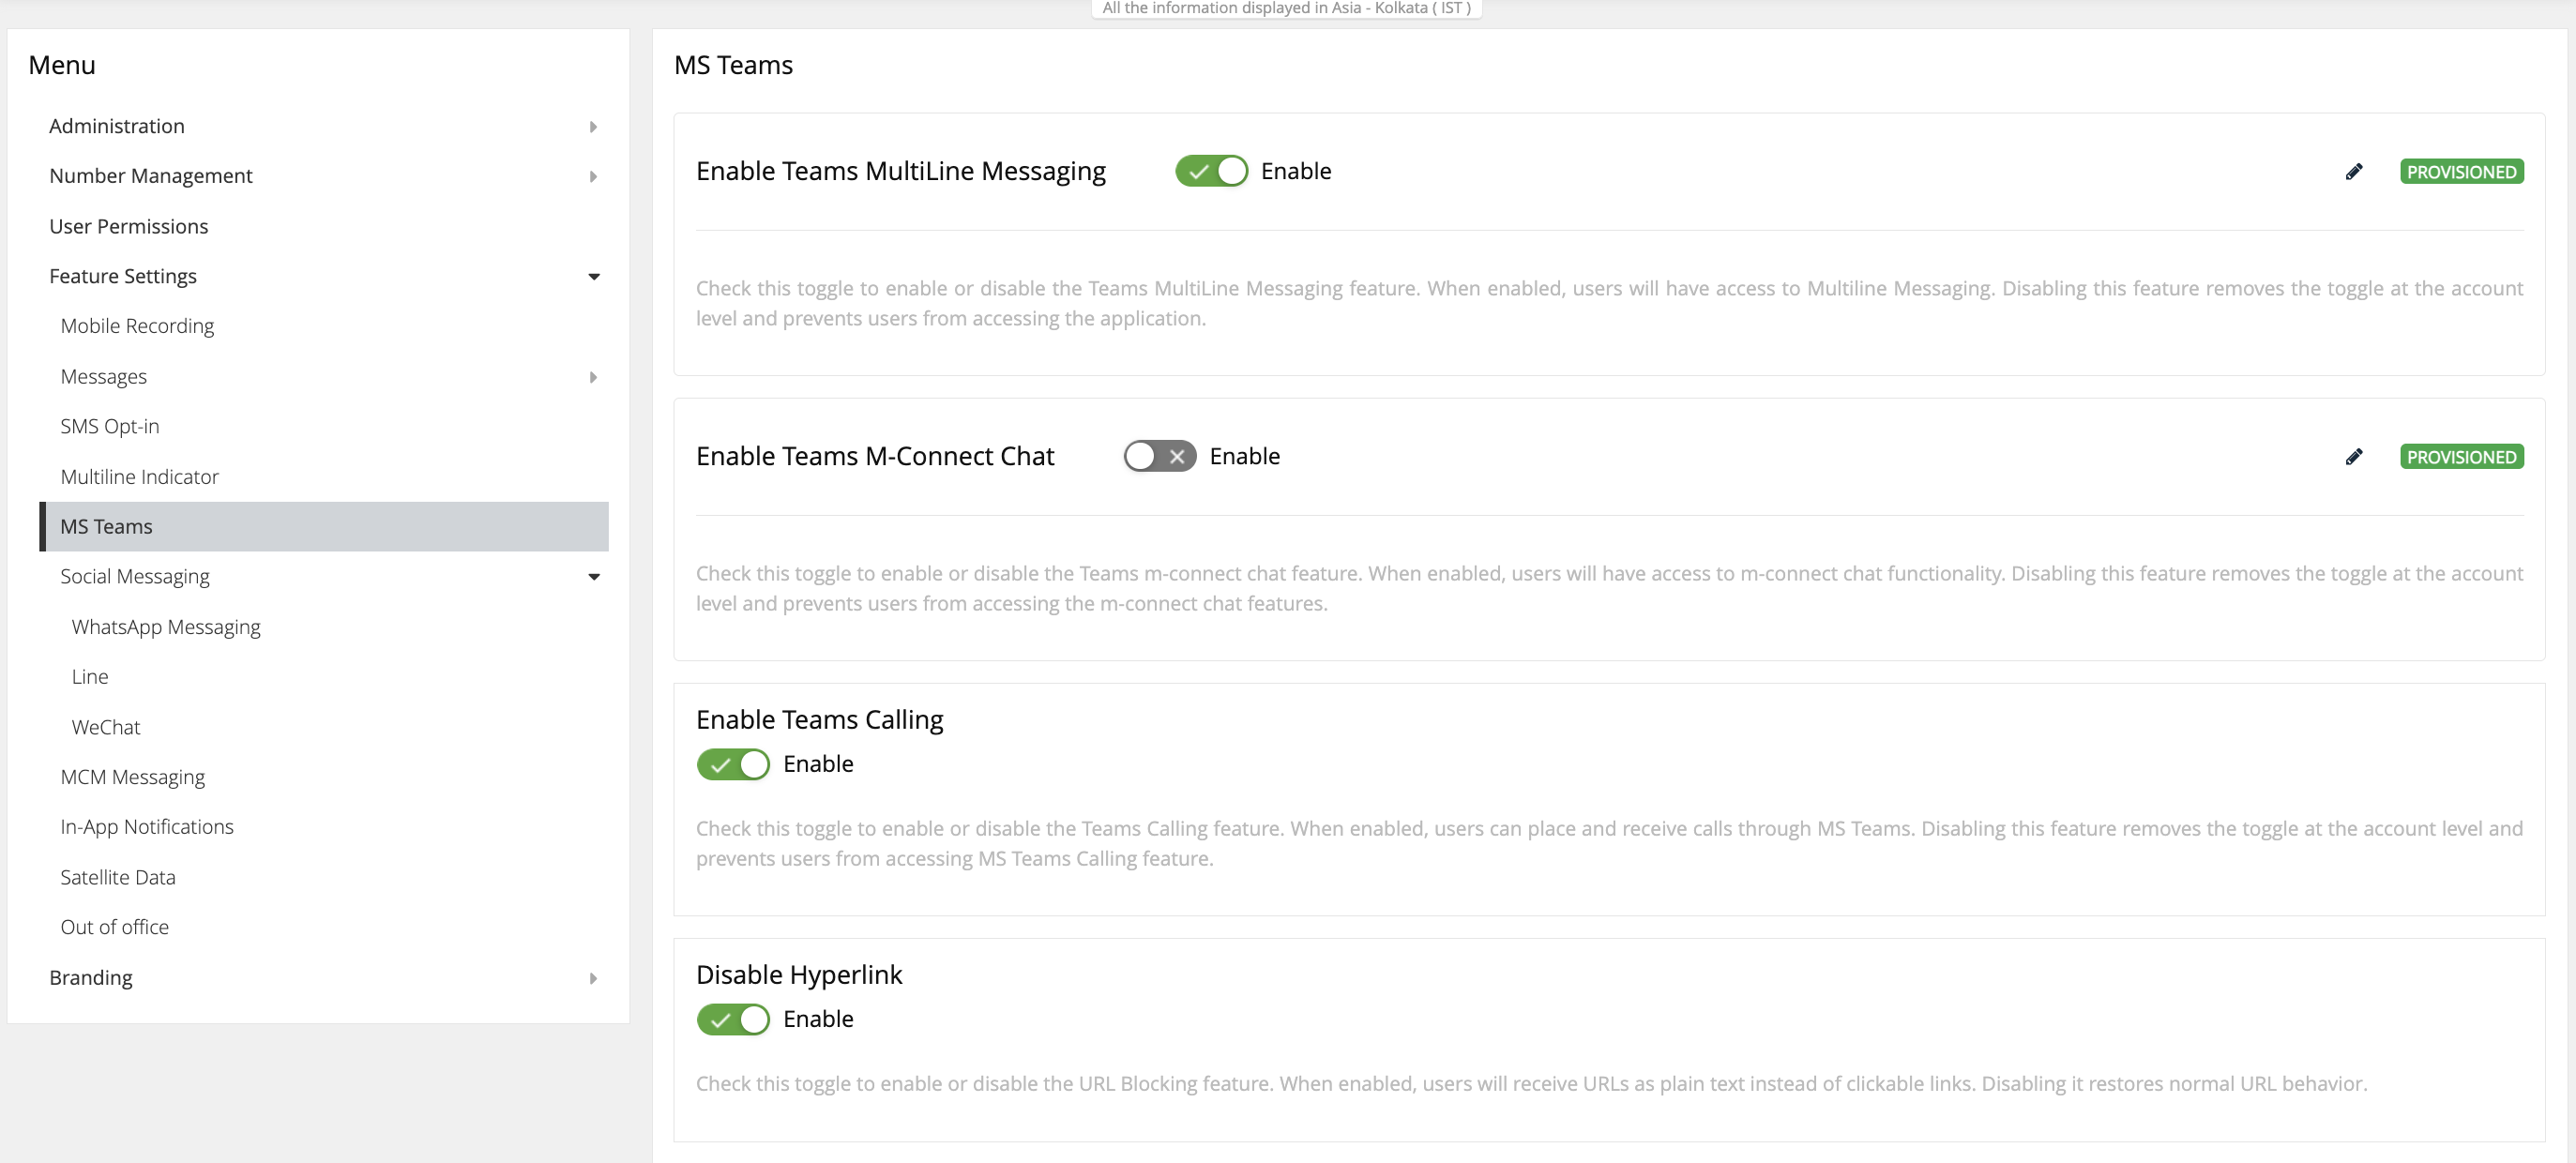2576x1163 pixels.
Task: Disable the Teams Calling toggle
Action: pyautogui.click(x=733, y=764)
